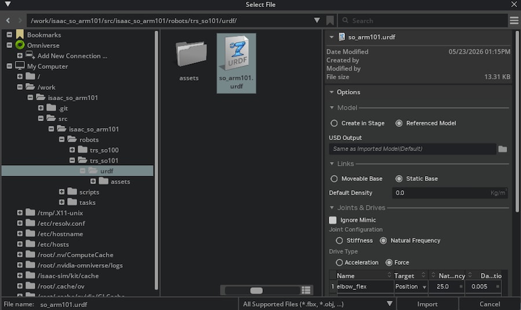The image size is (521, 310).
Task: Expand the scripts tree node
Action: coord(61,192)
